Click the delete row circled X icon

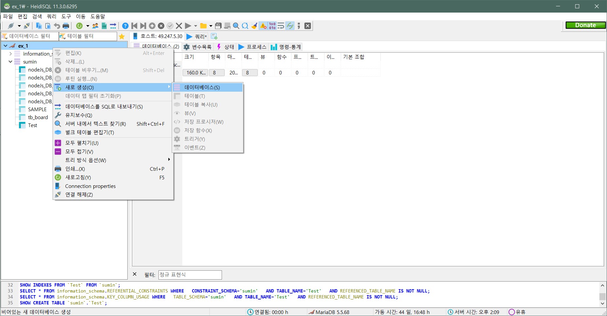pyautogui.click(x=161, y=26)
